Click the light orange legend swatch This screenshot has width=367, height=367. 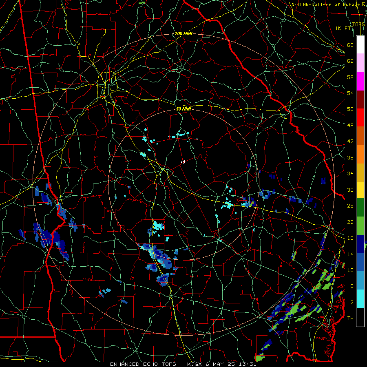(x=360, y=154)
